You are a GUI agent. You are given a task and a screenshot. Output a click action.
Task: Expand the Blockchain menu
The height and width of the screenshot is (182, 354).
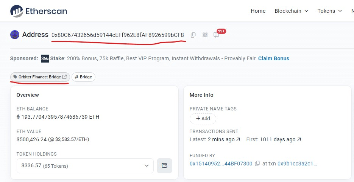291,11
